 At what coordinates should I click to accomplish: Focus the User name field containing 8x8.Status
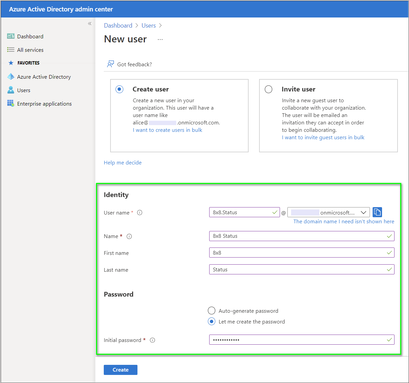(x=244, y=212)
